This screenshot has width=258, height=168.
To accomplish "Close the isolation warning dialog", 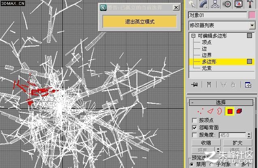I will pos(176,7).
